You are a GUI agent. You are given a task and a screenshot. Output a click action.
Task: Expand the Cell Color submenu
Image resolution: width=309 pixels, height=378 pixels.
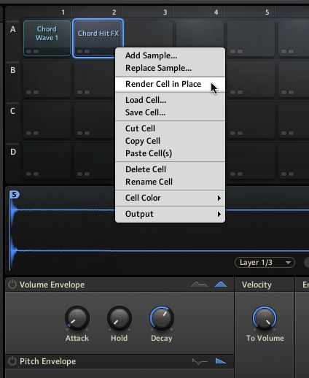pyautogui.click(x=170, y=198)
